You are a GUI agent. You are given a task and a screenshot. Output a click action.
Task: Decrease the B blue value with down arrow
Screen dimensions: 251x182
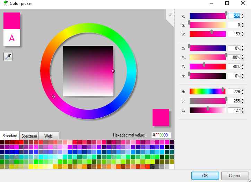coord(242,35)
